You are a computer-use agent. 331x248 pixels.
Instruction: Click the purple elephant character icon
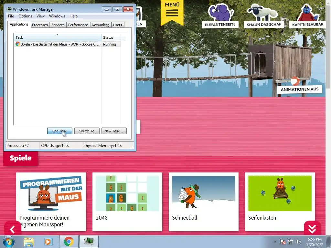220,12
